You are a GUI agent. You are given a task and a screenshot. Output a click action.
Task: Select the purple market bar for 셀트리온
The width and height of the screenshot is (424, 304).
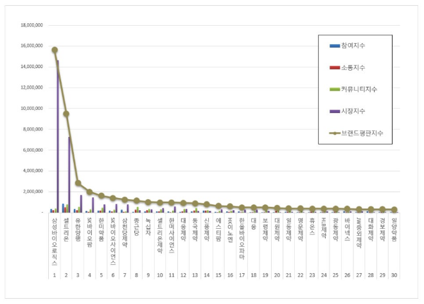click(69, 174)
